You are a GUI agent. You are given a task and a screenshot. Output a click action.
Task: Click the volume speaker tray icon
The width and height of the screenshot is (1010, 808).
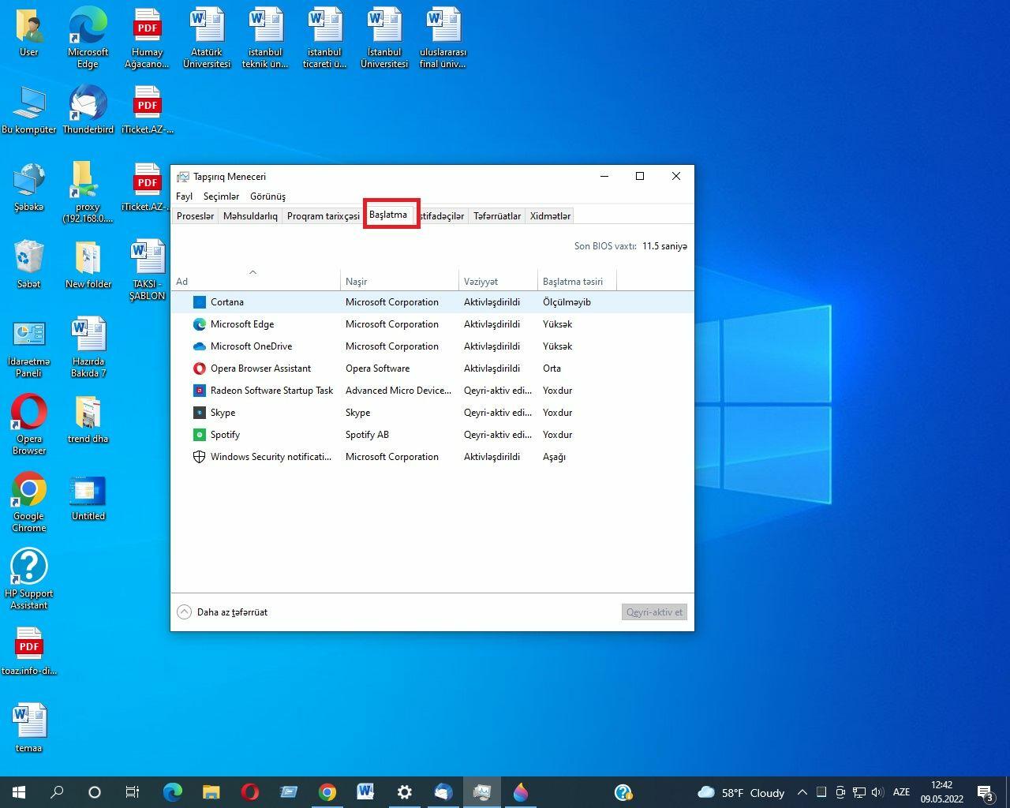tap(876, 792)
